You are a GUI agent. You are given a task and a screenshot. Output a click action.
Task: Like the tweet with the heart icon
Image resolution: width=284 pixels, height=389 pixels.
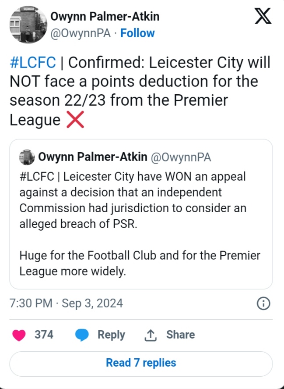[x=18, y=335]
